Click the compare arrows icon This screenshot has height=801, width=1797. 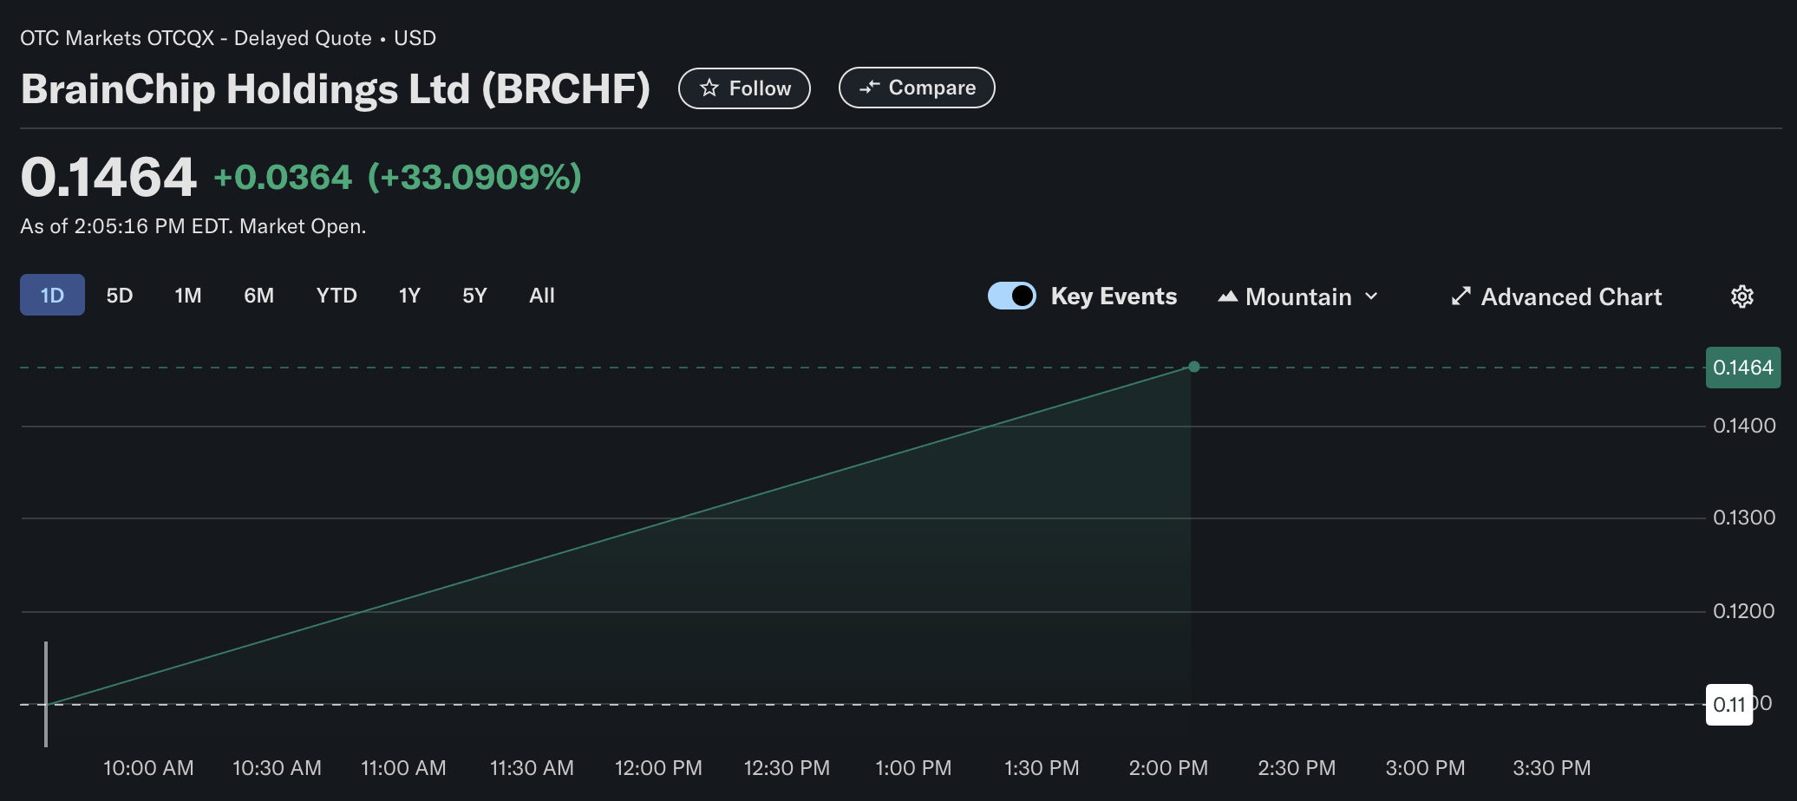pos(869,88)
